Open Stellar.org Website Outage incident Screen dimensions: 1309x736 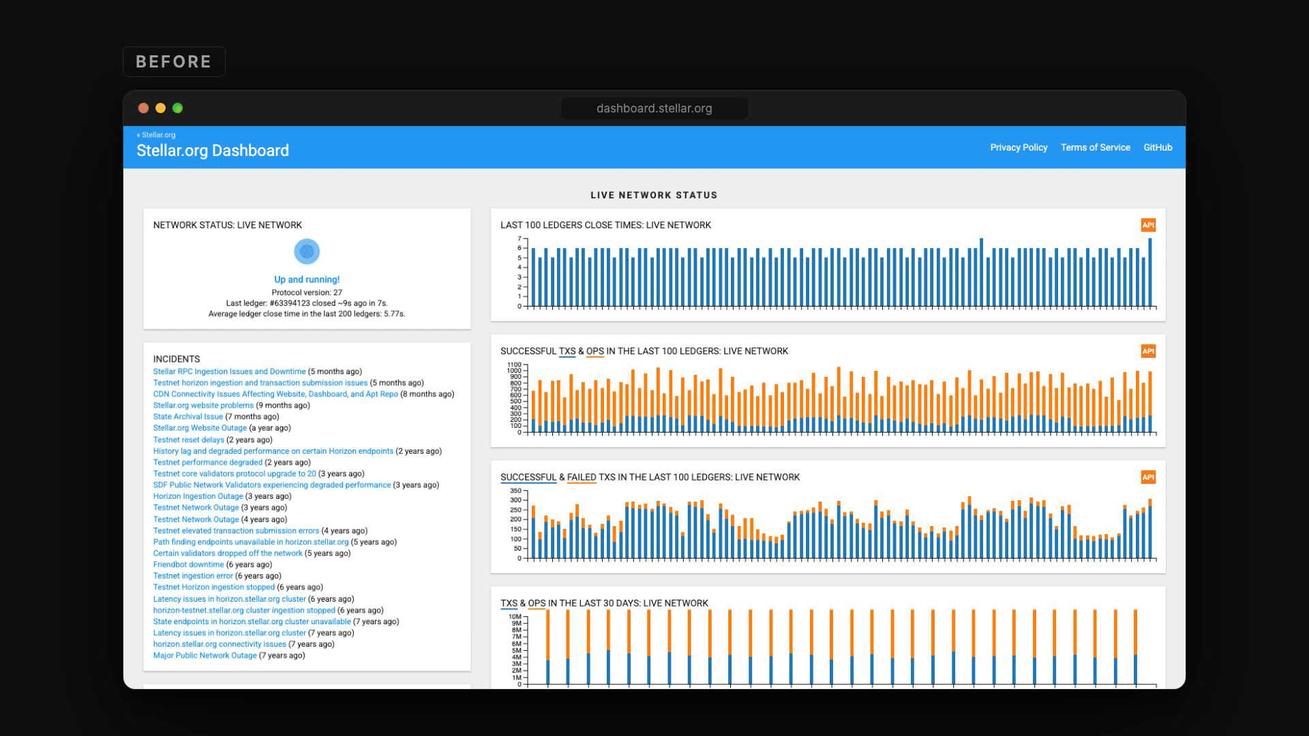tap(200, 428)
